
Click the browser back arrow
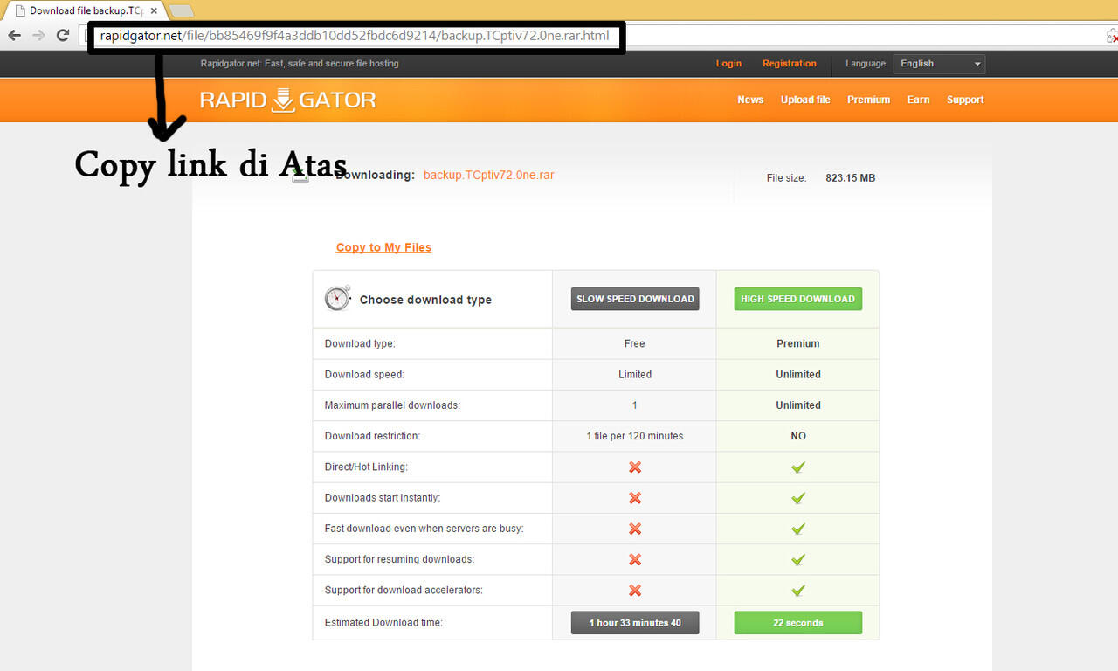click(14, 36)
